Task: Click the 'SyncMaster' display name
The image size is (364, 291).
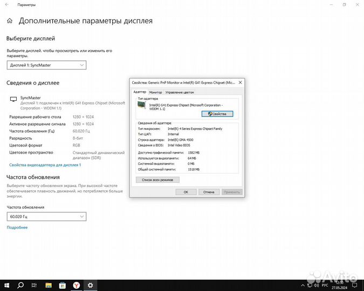Action: coord(30,98)
